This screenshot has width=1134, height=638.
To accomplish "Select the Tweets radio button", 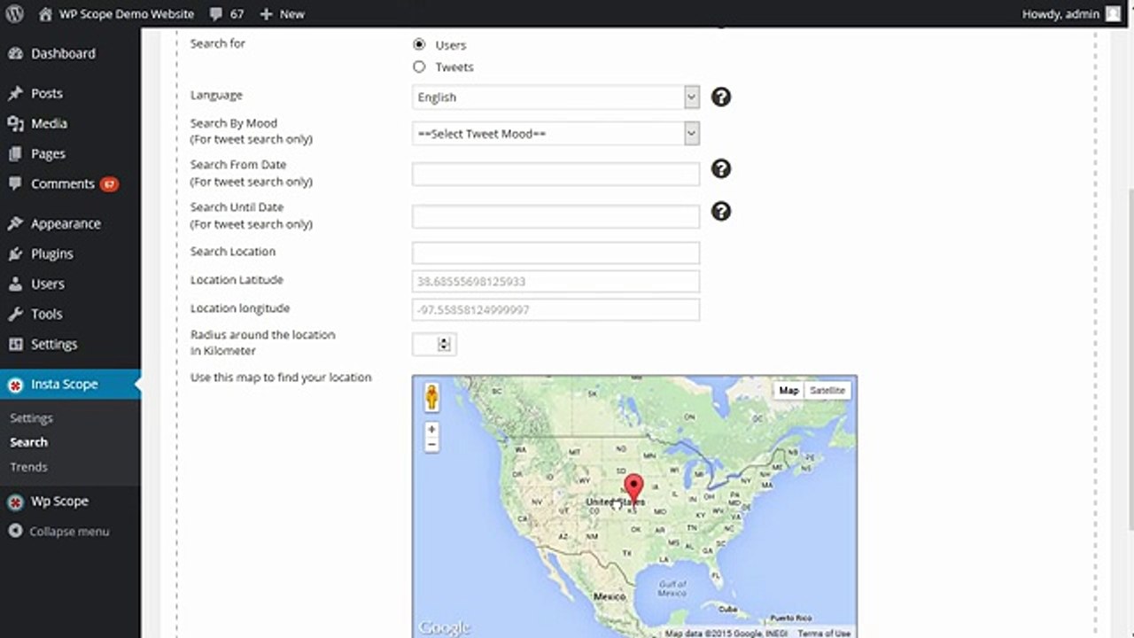I will pos(419,66).
